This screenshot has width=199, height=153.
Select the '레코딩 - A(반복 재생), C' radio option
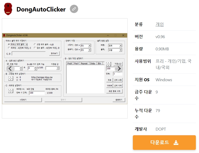pos(19,48)
